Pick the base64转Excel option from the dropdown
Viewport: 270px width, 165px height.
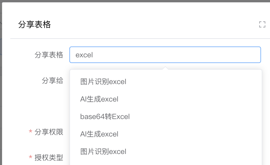point(166,117)
